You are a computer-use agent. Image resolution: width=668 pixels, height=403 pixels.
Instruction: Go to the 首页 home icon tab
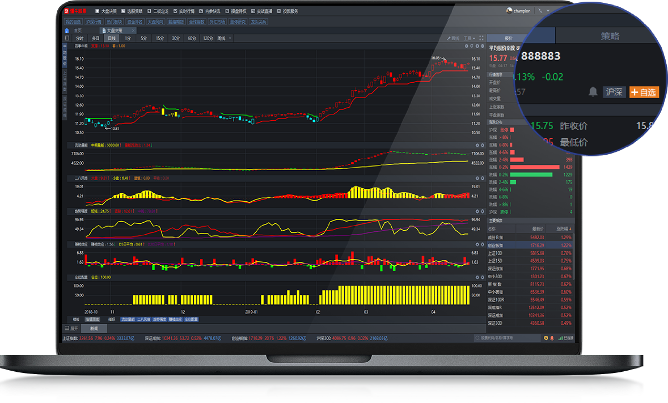(x=66, y=31)
